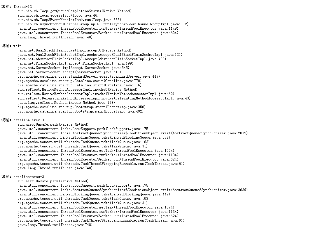
Task: Select the StandardServer.await stack frame
Action: (x=89, y=76)
